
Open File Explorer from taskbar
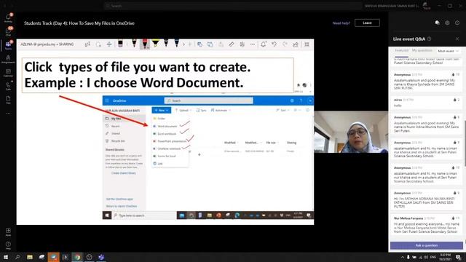30,257
